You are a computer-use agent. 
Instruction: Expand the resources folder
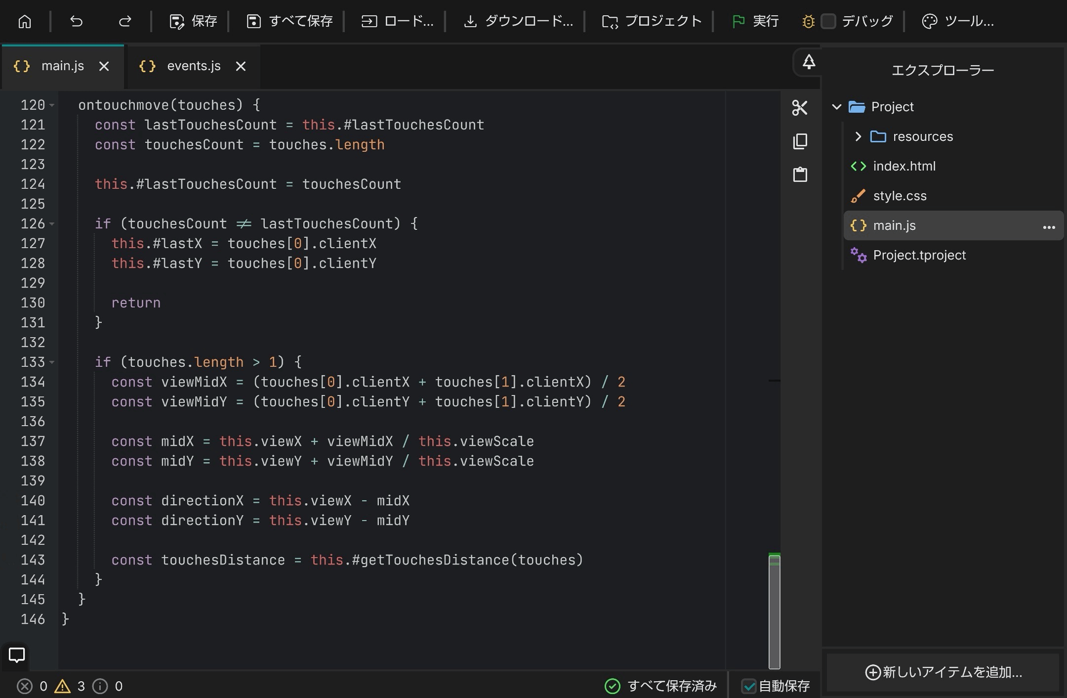point(858,136)
